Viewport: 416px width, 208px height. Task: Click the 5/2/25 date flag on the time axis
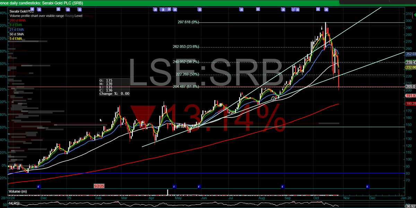(99, 186)
